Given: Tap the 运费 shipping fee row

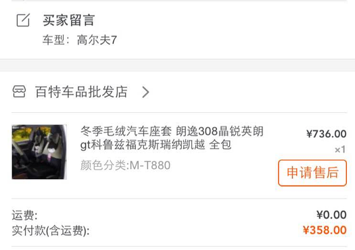Looking at the screenshot, I should 179,215.
